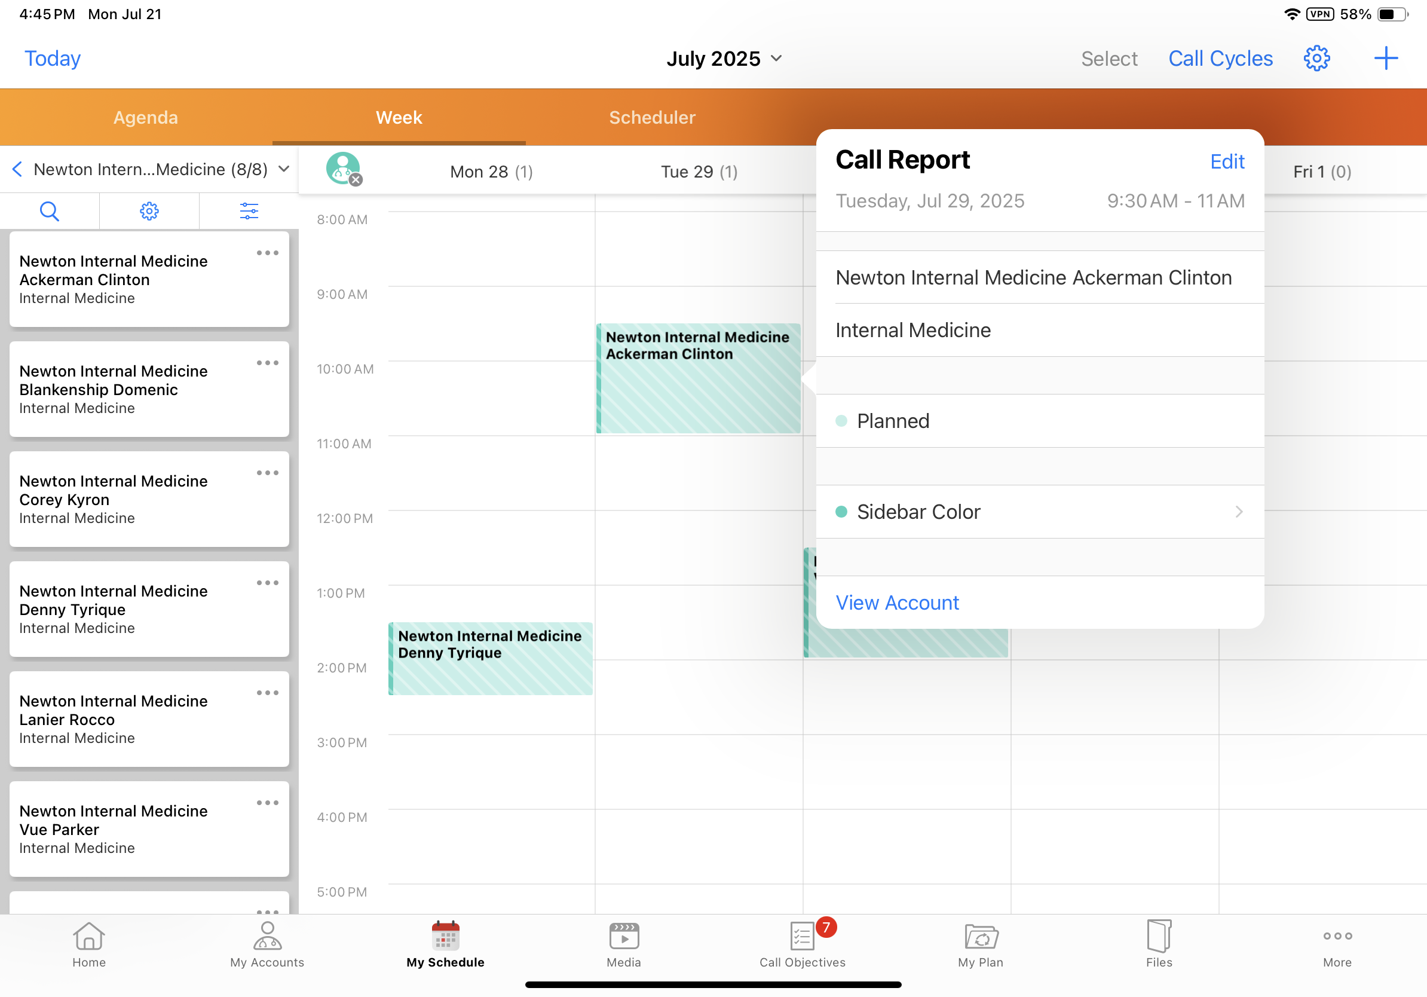Image resolution: width=1427 pixels, height=997 pixels.
Task: Open the View Account link
Action: (897, 603)
